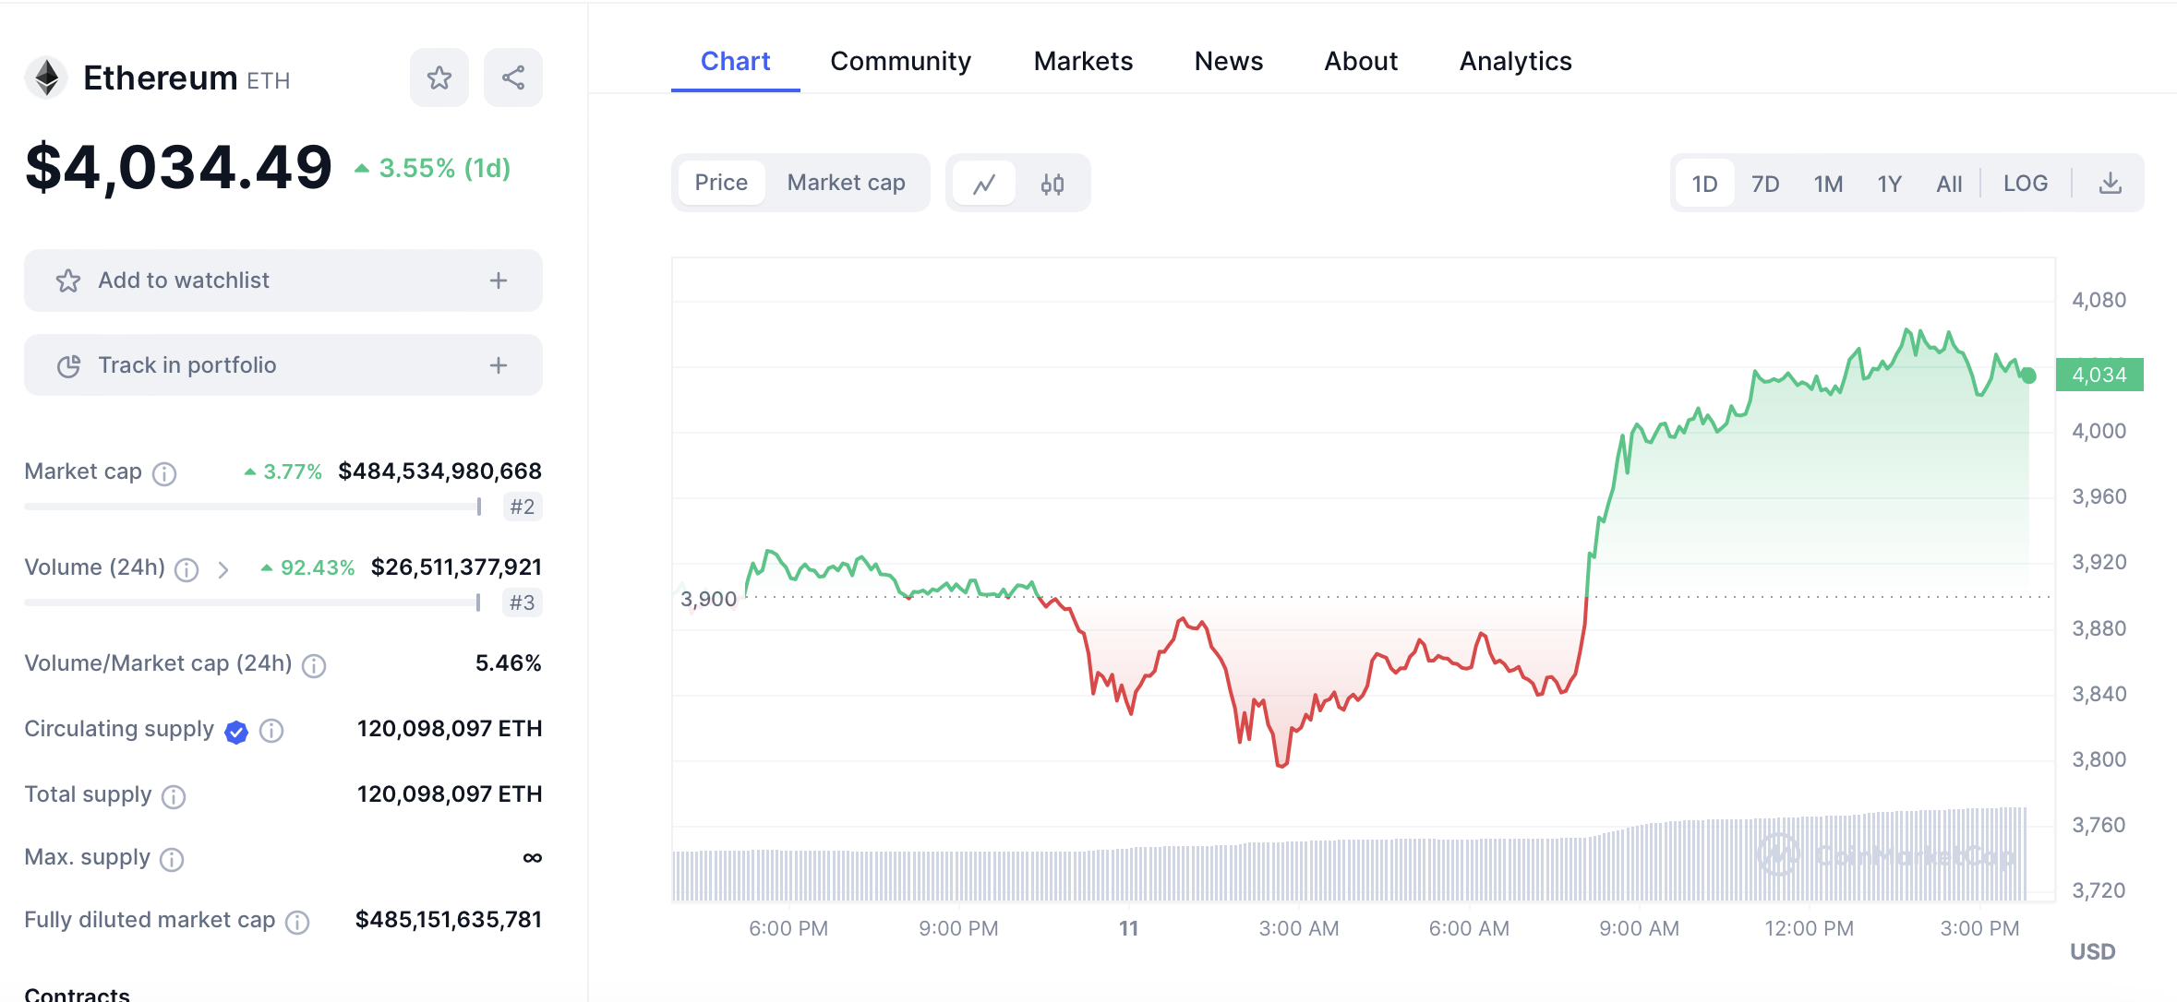Show the All time range
2177x1002 pixels.
point(1949,184)
